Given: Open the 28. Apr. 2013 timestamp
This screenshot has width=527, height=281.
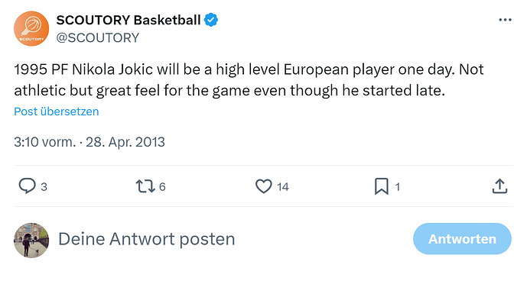Looking at the screenshot, I should (x=125, y=142).
